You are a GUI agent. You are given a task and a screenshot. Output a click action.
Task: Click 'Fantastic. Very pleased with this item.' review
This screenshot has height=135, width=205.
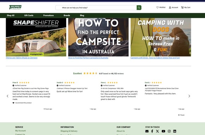point(160,94)
